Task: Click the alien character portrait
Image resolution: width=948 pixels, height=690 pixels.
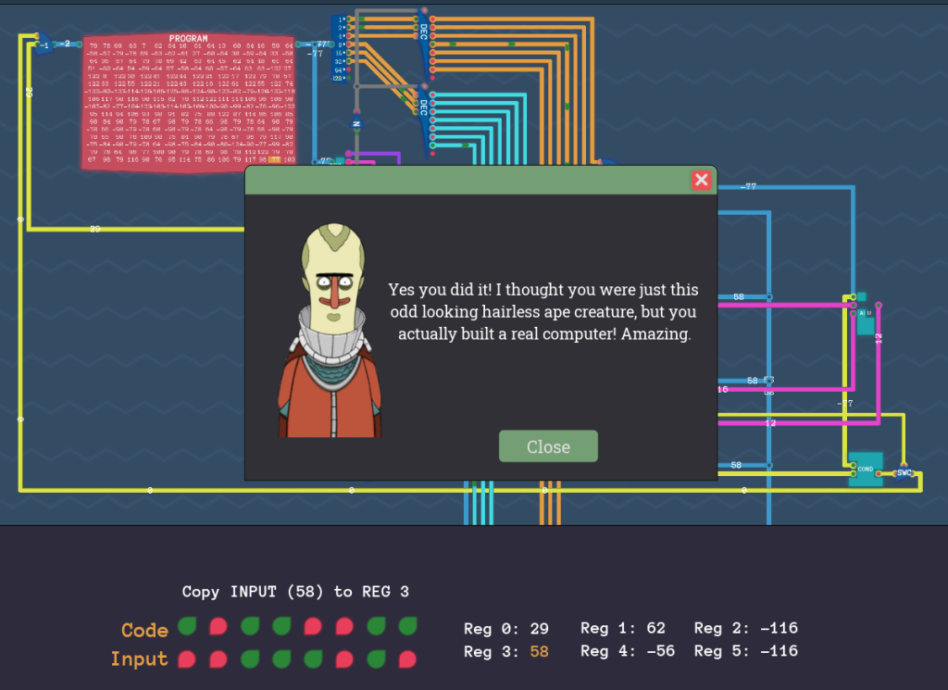Action: [x=330, y=333]
